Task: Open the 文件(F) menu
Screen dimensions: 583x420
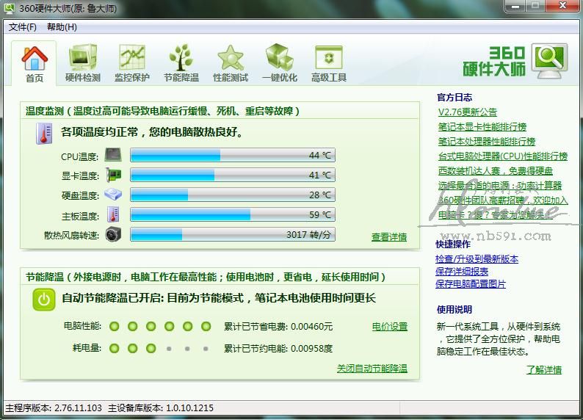Action: pos(23,27)
